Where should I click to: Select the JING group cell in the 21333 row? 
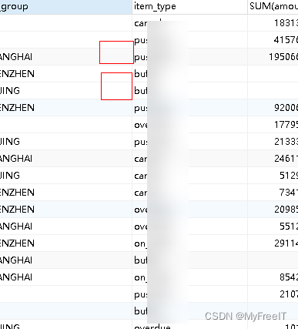tap(65, 142)
